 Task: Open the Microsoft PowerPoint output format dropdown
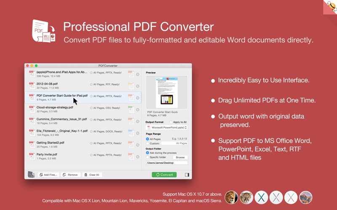(x=166, y=127)
